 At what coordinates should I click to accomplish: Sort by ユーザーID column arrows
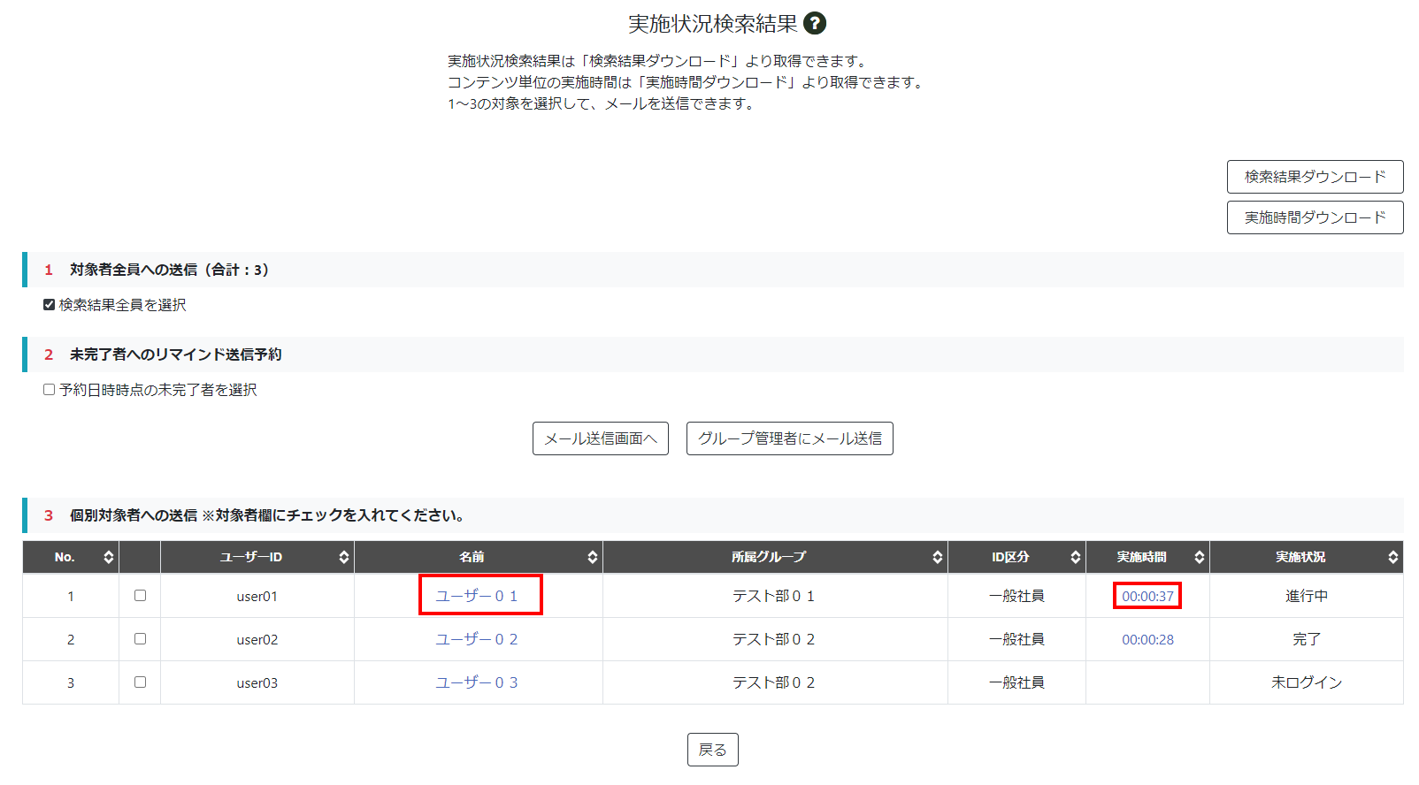[x=344, y=557]
